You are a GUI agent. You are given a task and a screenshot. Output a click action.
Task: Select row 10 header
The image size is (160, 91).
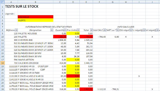(2, 37)
